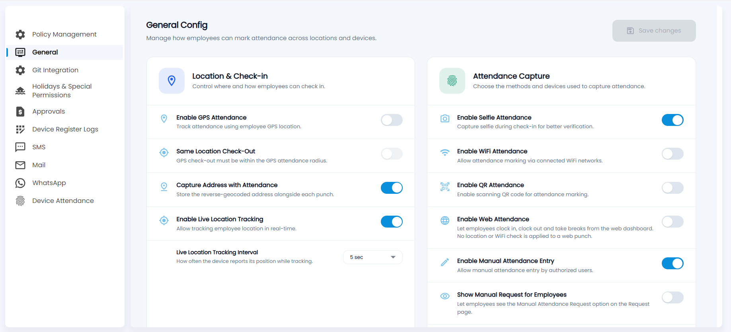Screen dimensions: 731x332
Task: Go to Device Attendance page
Action: [x=64, y=201]
